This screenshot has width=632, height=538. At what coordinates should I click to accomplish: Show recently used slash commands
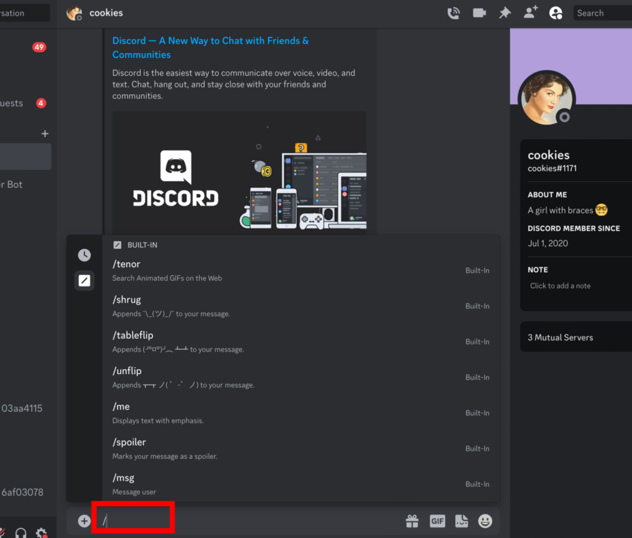point(84,255)
